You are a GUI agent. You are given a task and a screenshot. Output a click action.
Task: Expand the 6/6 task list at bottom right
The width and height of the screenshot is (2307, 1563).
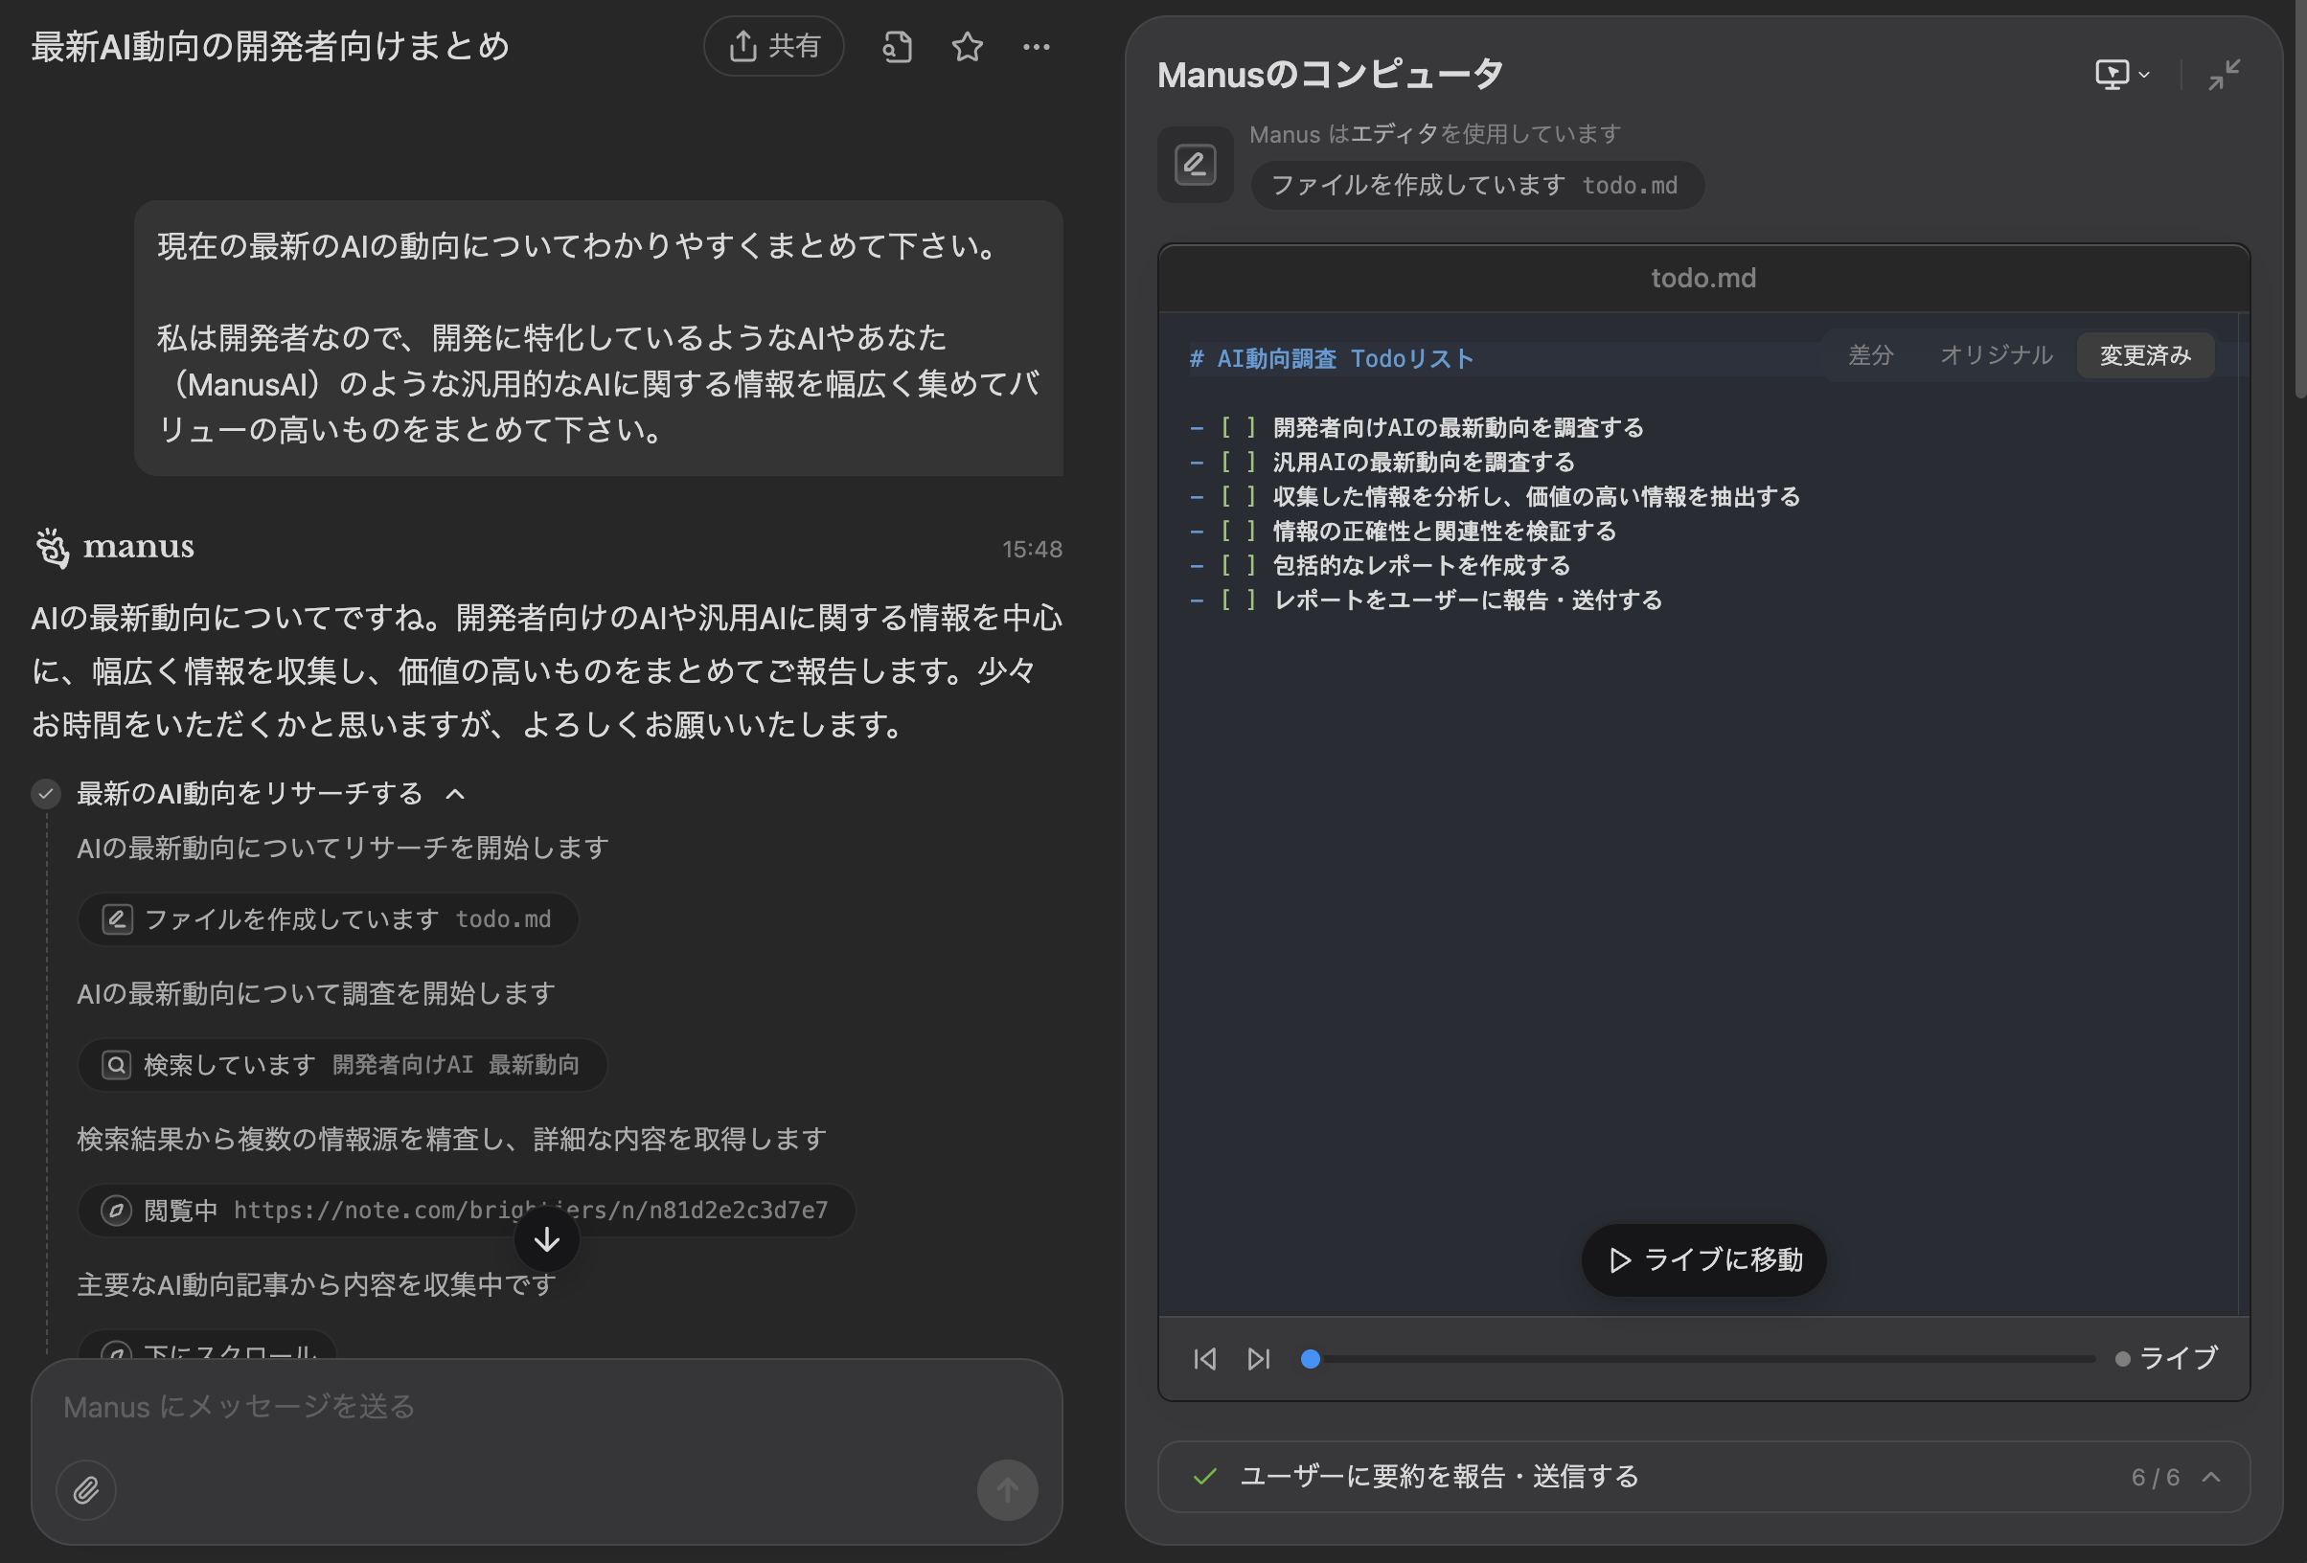(2212, 1476)
